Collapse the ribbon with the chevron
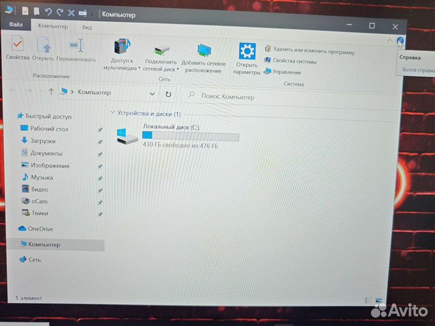 (390, 41)
